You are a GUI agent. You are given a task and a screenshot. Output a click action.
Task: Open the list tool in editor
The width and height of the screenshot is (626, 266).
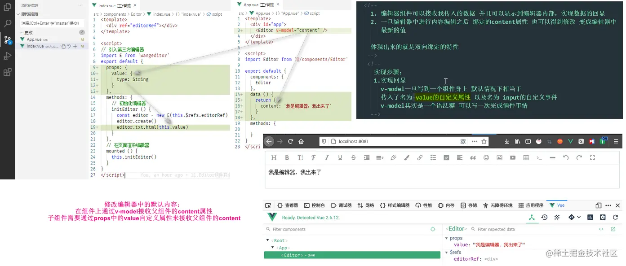click(433, 158)
